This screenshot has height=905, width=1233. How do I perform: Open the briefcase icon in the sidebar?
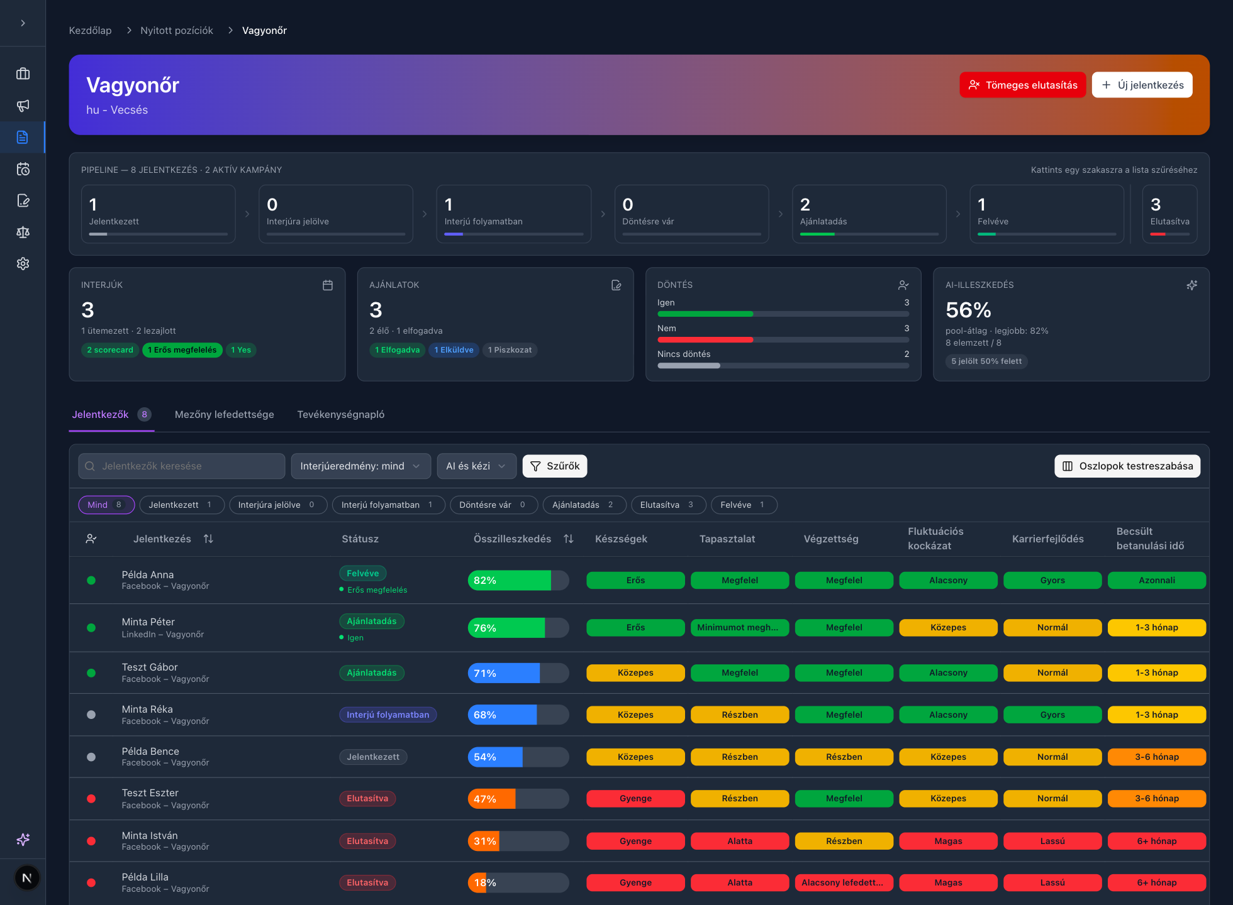[23, 74]
